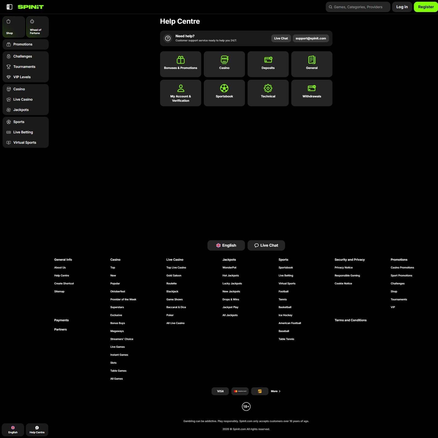Click the Visa payment logo

point(220,391)
